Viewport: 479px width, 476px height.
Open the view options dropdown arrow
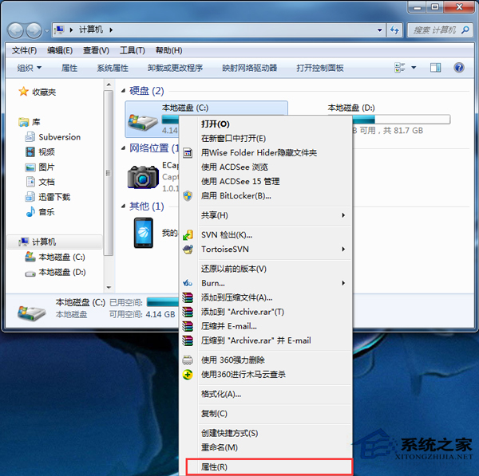(414, 68)
